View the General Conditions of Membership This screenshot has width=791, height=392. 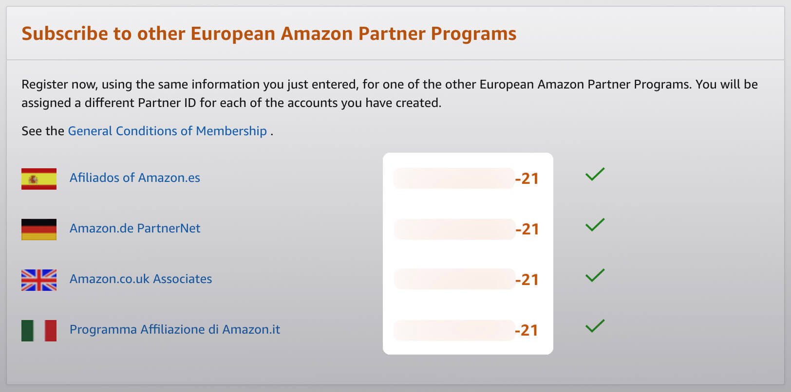click(167, 131)
